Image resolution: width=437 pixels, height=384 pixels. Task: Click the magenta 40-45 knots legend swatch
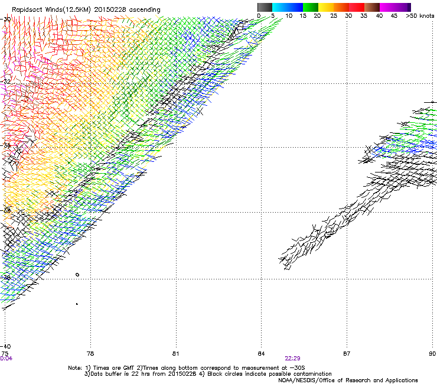coord(387,7)
